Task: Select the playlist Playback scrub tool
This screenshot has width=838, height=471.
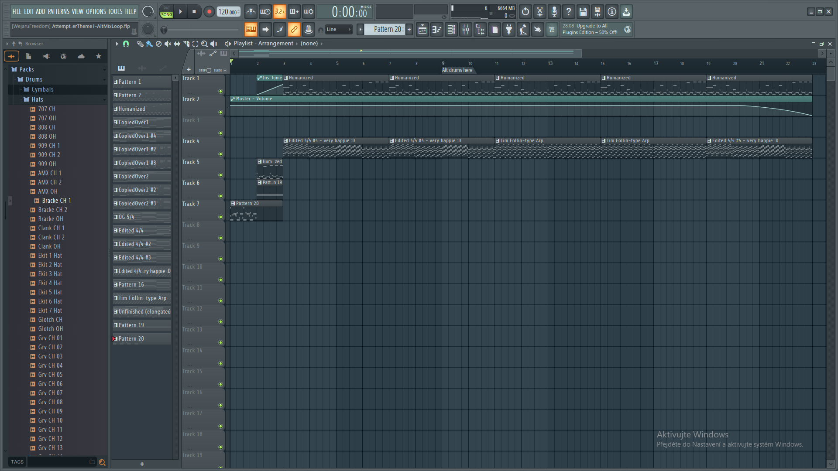Action: (x=214, y=44)
